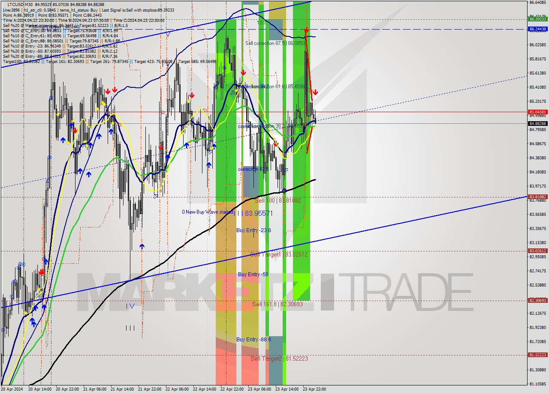The height and width of the screenshot is (394, 549).
Task: Click the 'Sell correction 87.5|86.0850' label
Action: 275,43
